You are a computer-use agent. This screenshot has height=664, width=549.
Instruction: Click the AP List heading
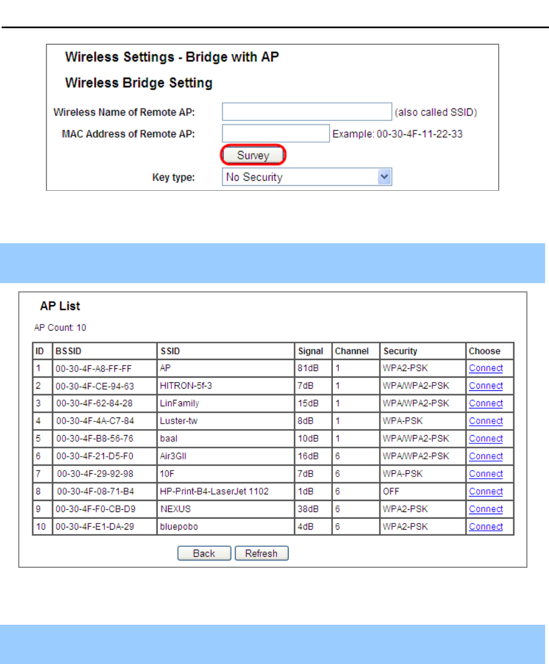[61, 306]
